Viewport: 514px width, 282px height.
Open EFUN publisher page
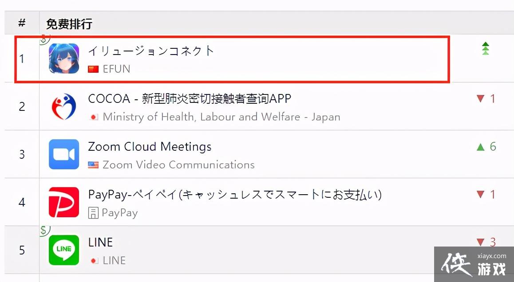tap(116, 69)
